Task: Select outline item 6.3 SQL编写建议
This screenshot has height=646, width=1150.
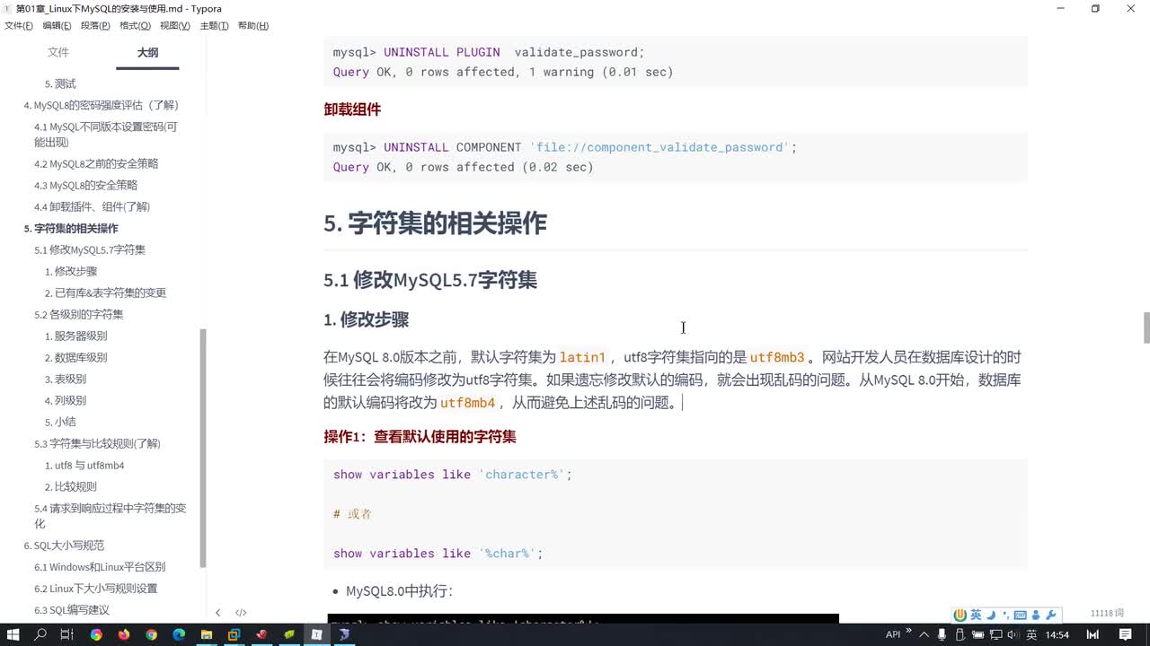Action: [72, 610]
